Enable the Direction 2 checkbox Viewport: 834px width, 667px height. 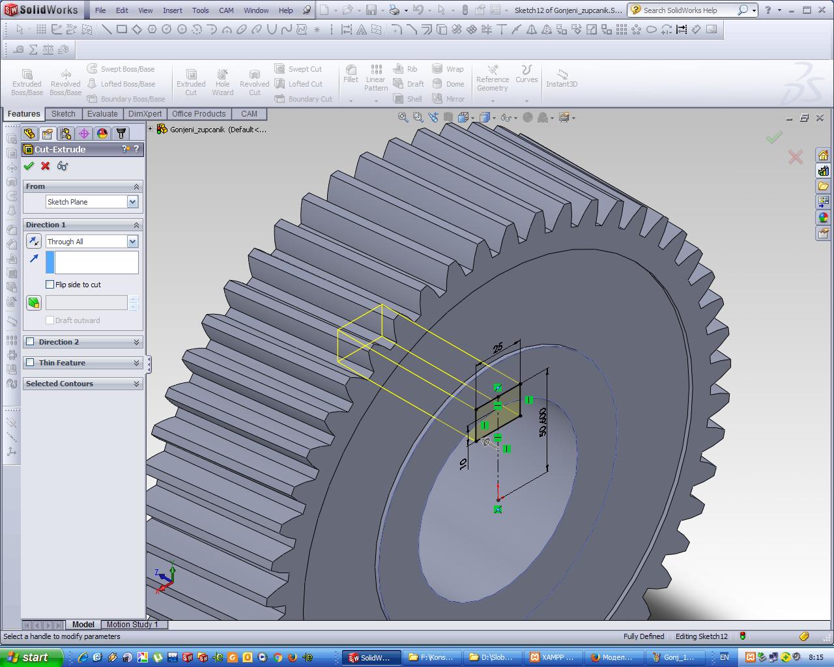click(x=30, y=342)
